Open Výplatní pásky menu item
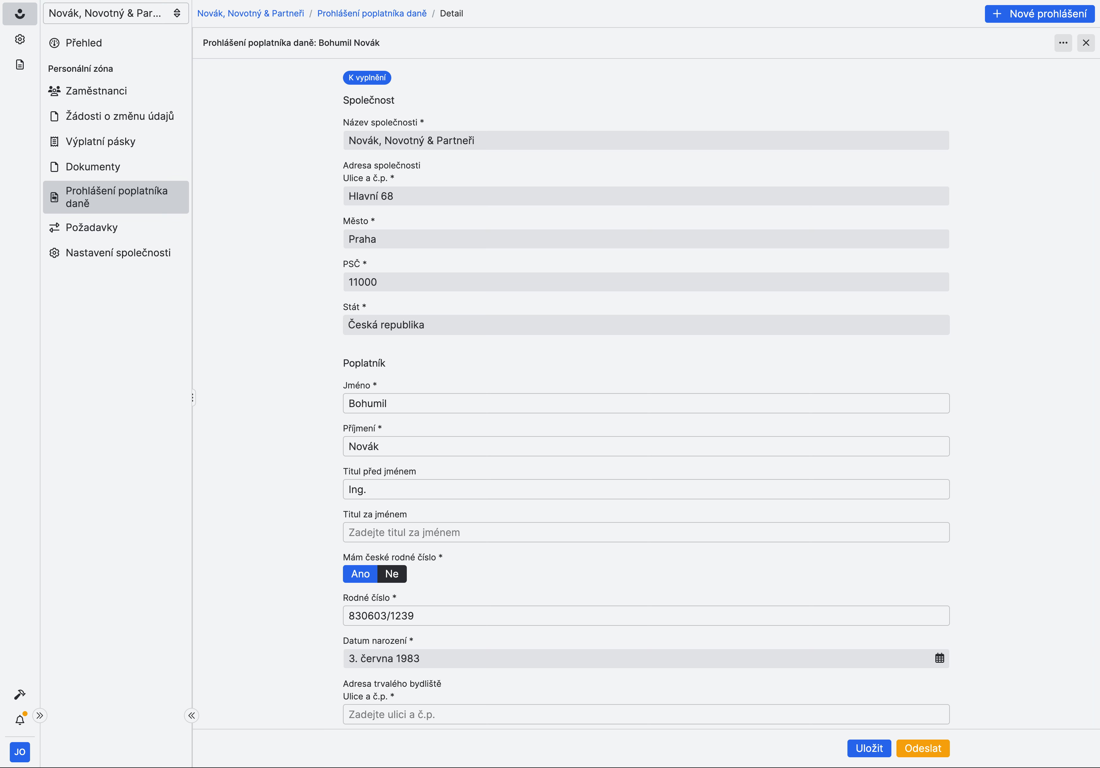Image resolution: width=1100 pixels, height=768 pixels. [100, 141]
